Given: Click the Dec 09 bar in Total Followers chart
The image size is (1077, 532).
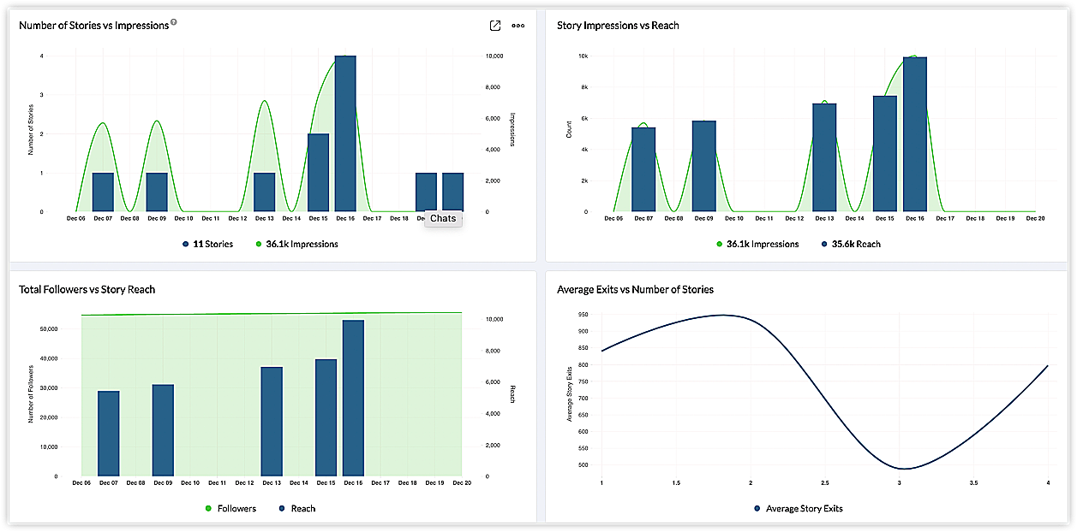Looking at the screenshot, I should [x=163, y=430].
